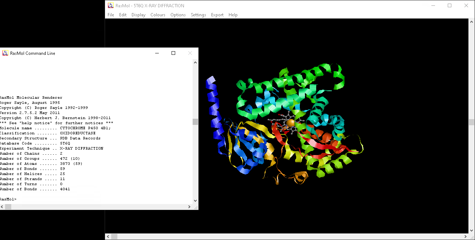Click the RasMol Command Line window icon
475x240 pixels.
tap(5, 53)
